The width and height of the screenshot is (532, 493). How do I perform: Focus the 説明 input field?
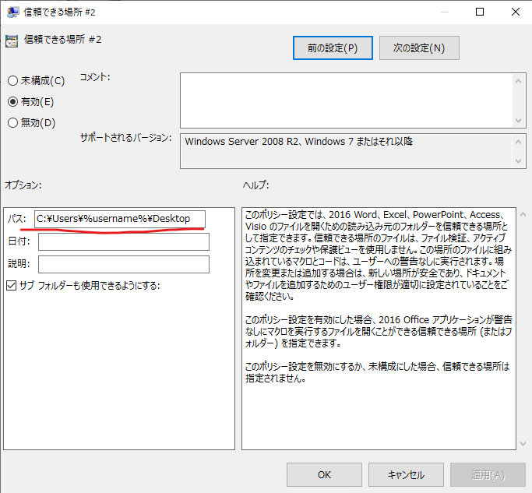click(x=123, y=265)
